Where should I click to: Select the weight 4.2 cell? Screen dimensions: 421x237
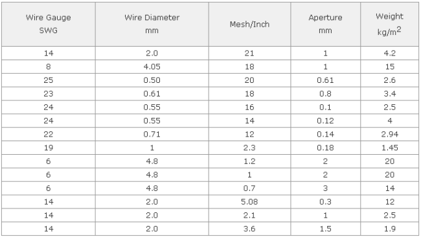(x=389, y=53)
